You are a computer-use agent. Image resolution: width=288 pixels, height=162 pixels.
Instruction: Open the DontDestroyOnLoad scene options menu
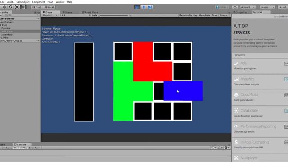pos(38,41)
